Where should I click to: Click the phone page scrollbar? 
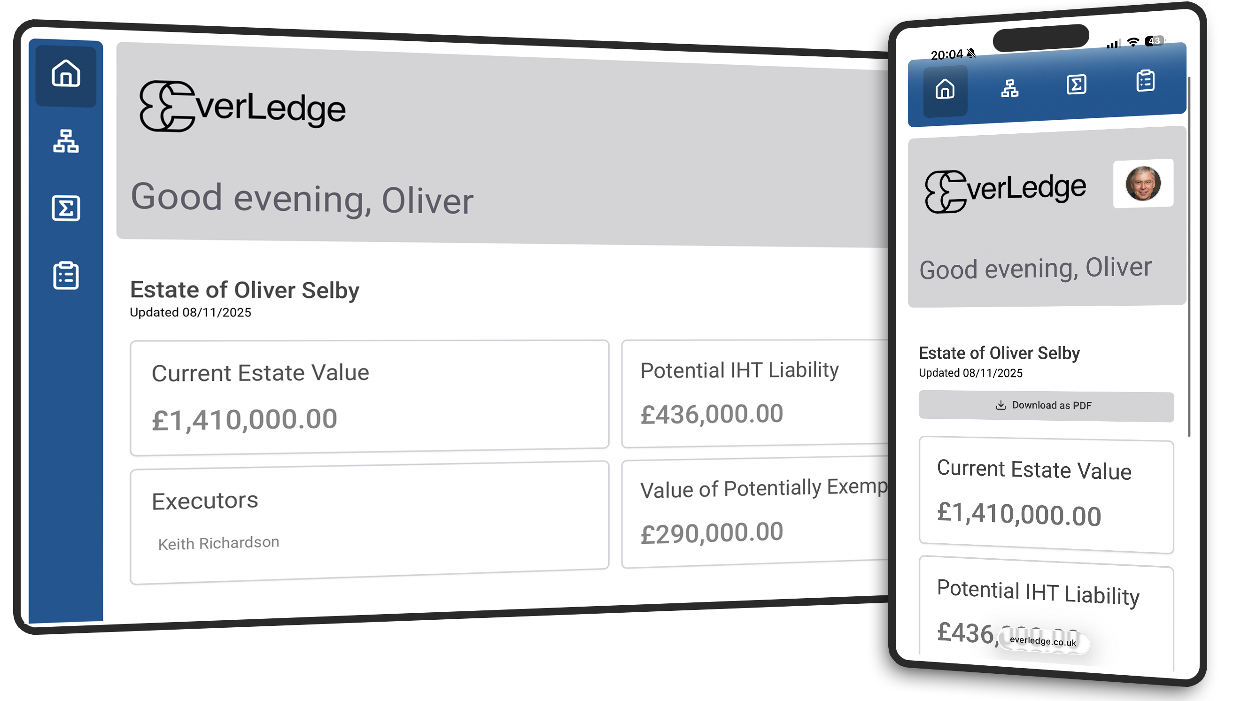(1188, 255)
